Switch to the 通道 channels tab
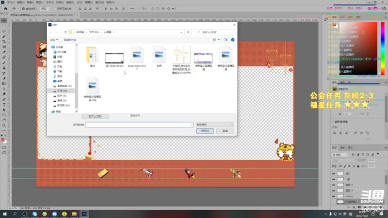 click(x=342, y=148)
